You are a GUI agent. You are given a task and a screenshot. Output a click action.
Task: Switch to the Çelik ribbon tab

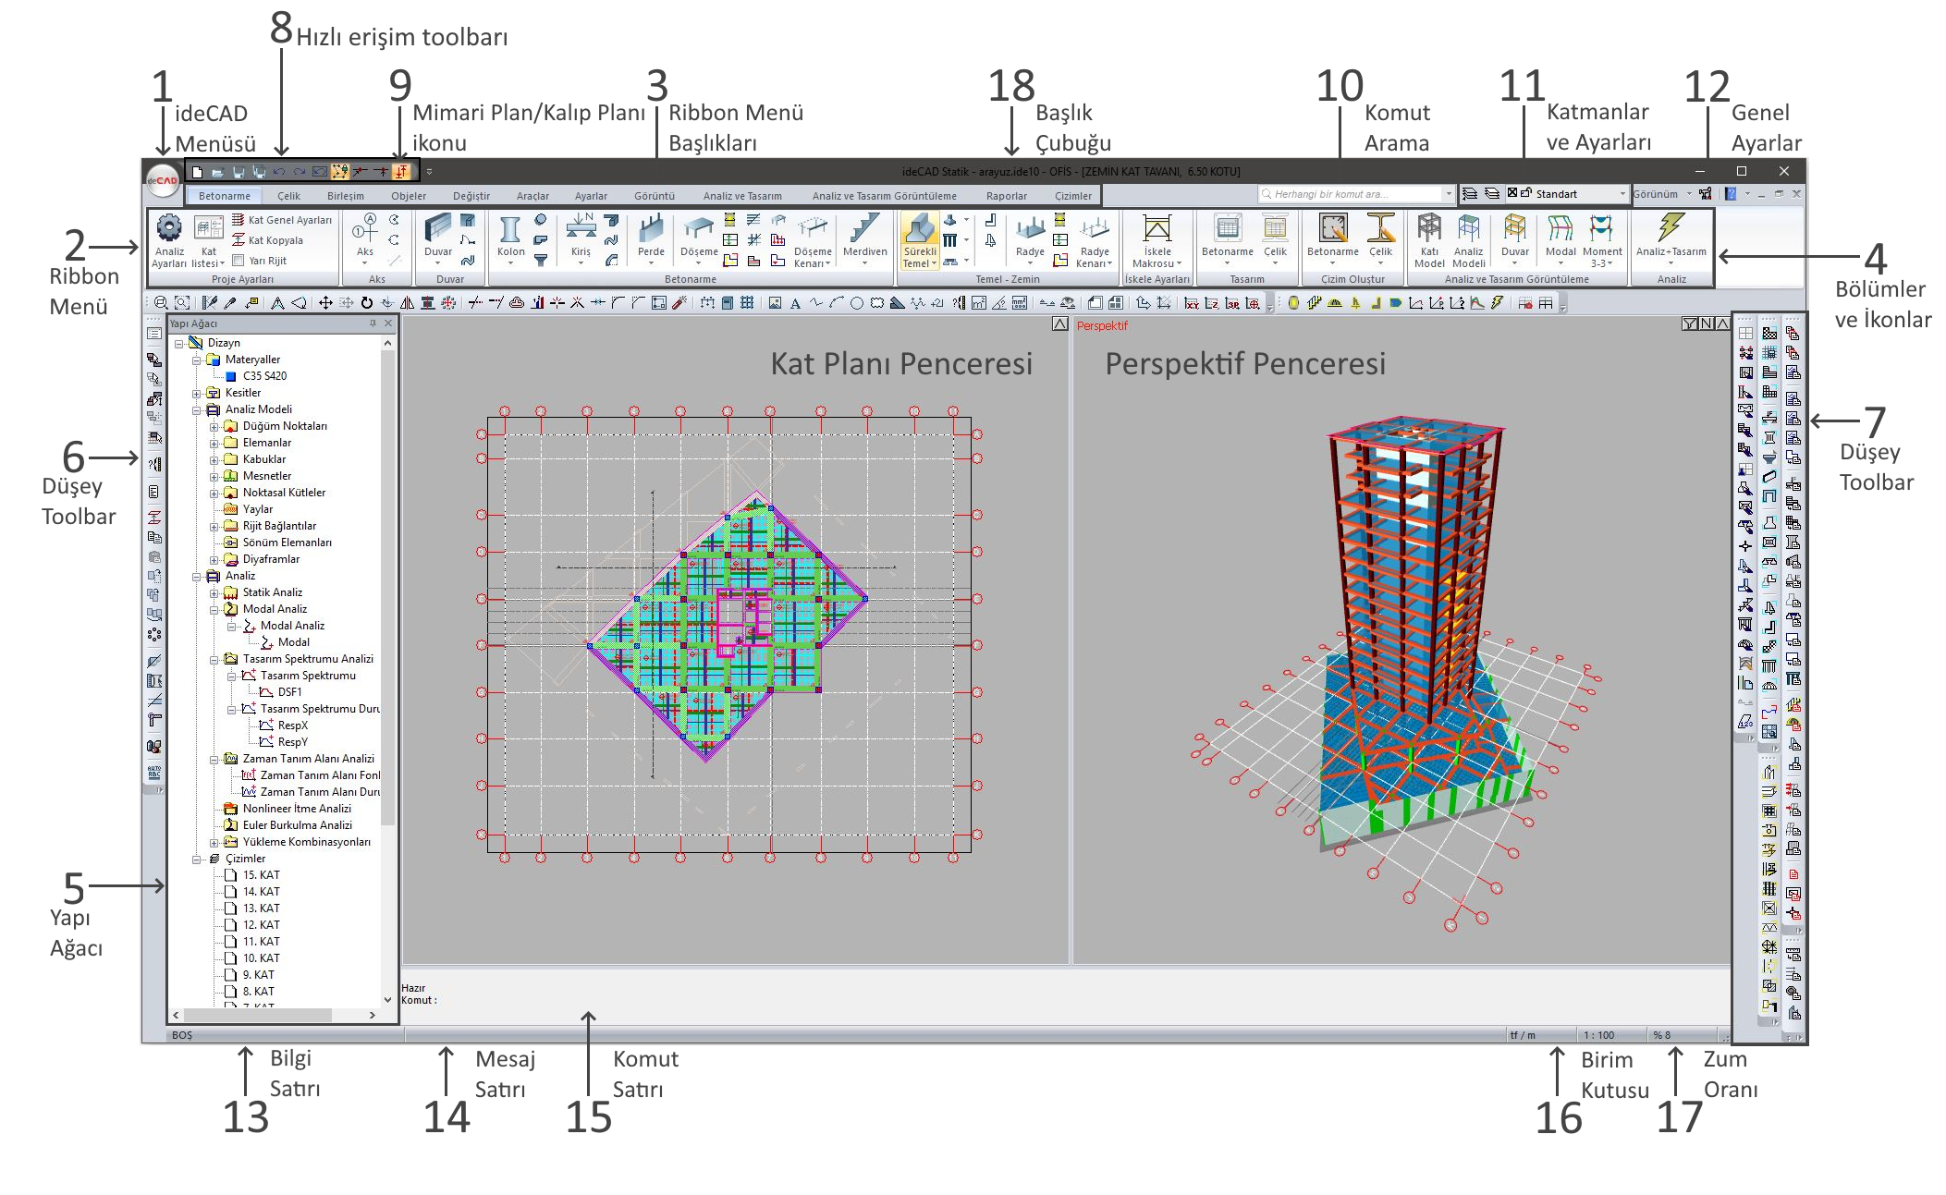288,196
